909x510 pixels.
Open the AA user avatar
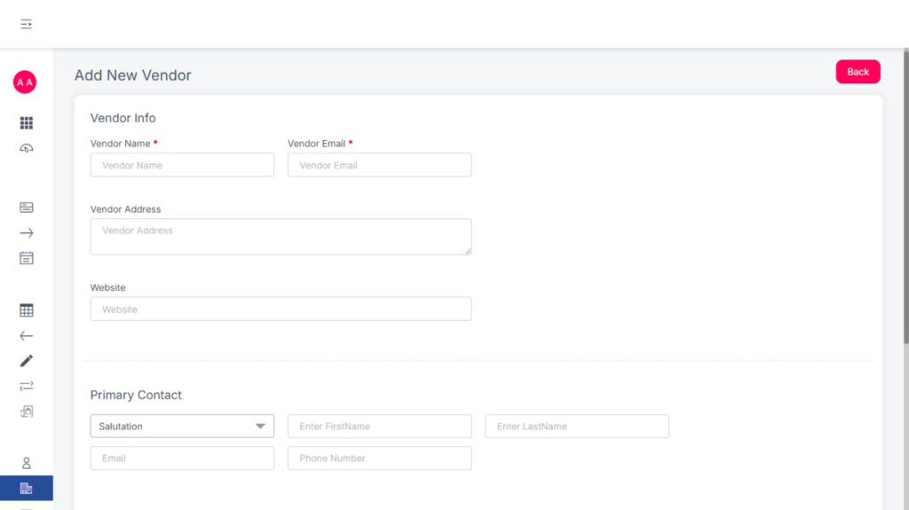pos(25,82)
